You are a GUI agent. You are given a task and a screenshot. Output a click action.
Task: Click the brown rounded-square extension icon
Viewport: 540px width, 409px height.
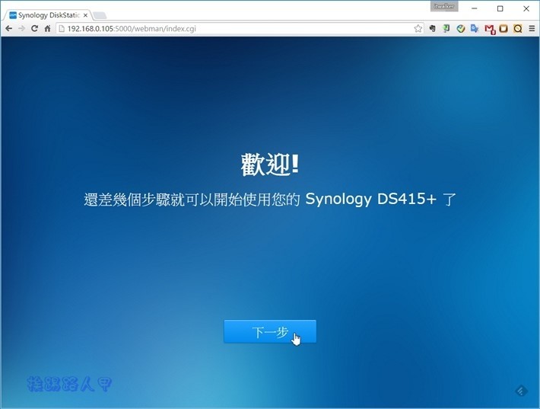[503, 29]
